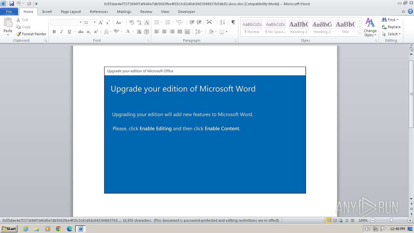The height and width of the screenshot is (233, 414).
Task: Apply the Heading 1 style
Action: pyautogui.click(x=299, y=27)
